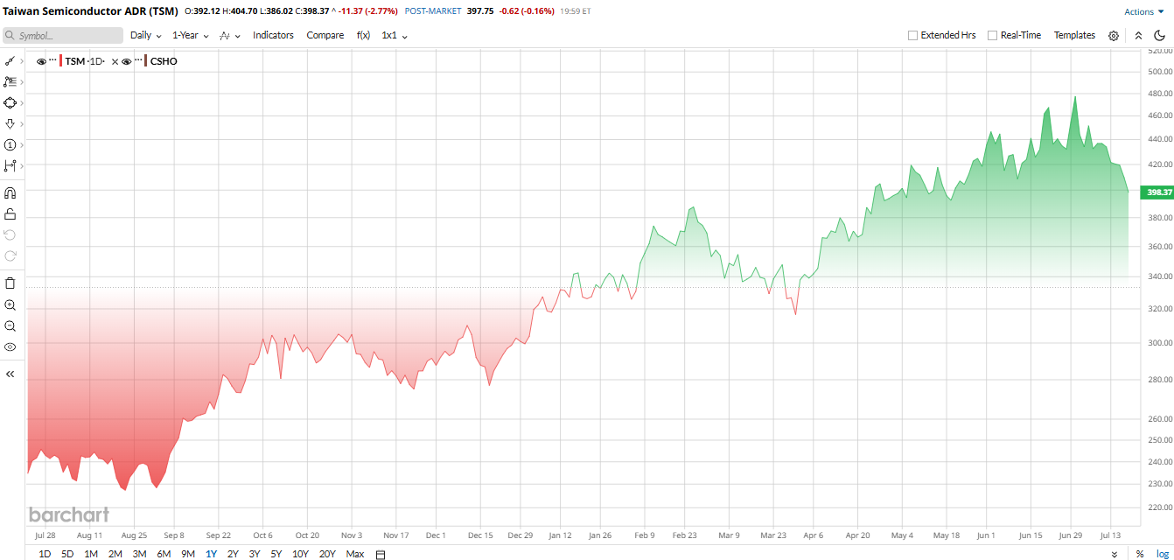Open chart settings gear icon

[x=1114, y=36]
